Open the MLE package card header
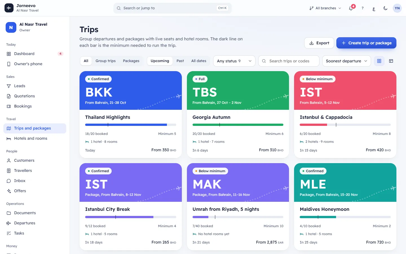 point(345,182)
